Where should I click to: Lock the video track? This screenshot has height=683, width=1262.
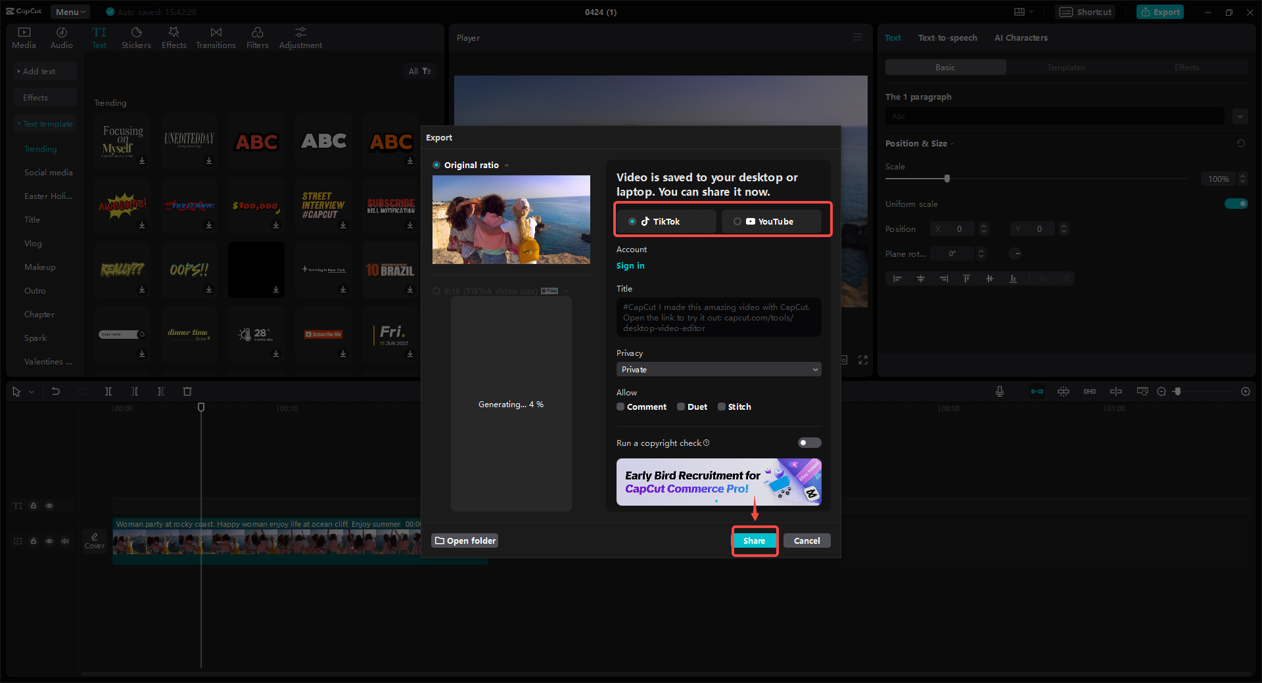pos(34,541)
